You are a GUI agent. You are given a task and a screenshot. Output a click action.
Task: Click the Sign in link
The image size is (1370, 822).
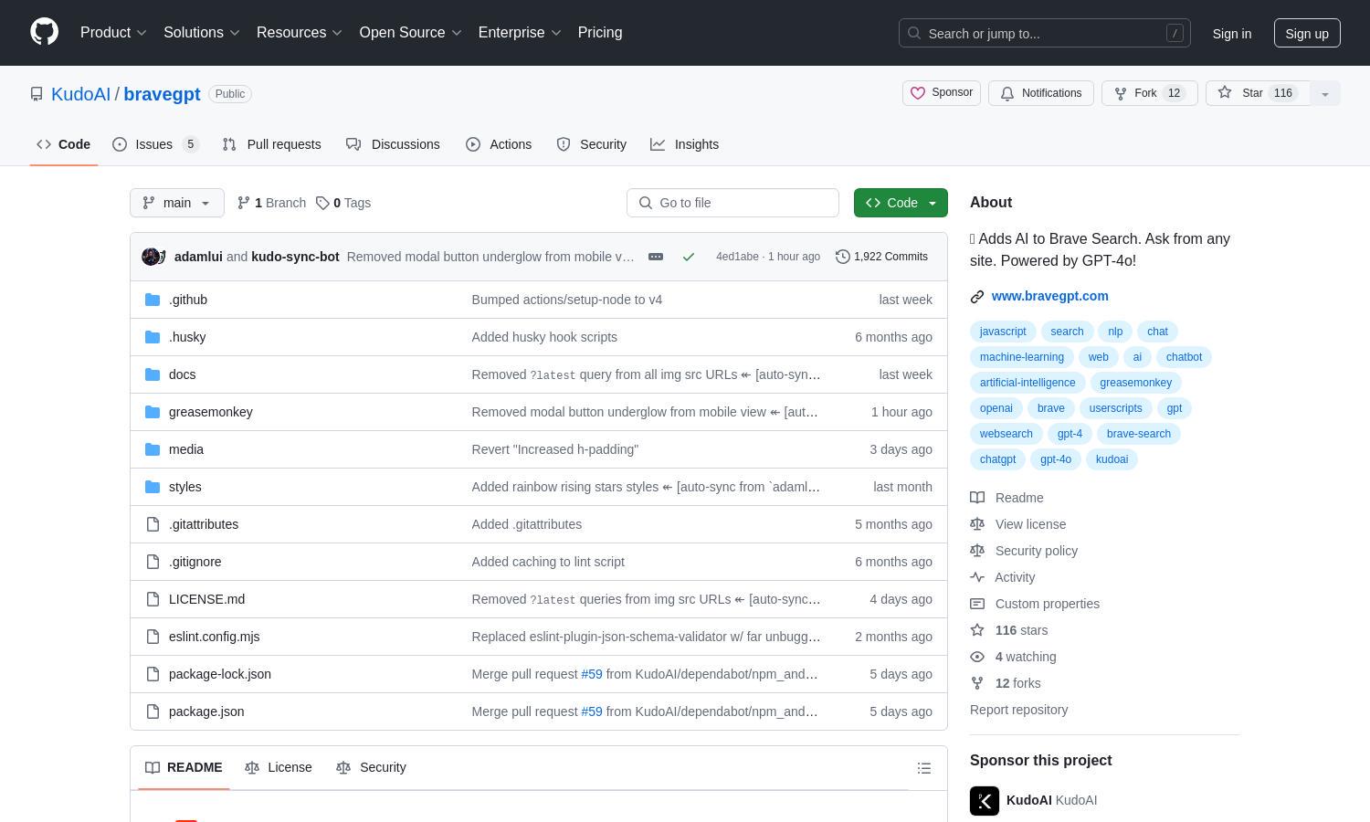(1232, 34)
